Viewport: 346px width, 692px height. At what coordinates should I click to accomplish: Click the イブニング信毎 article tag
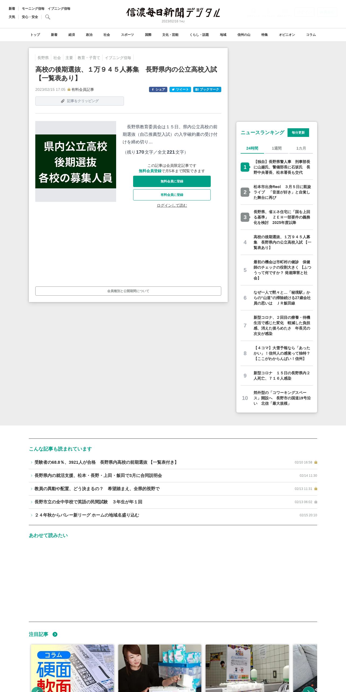pos(118,58)
